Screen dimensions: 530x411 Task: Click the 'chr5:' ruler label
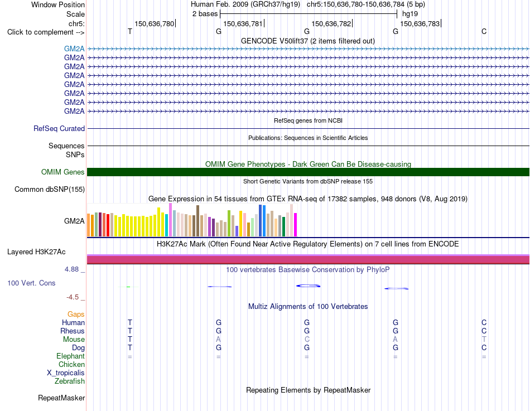pos(76,23)
